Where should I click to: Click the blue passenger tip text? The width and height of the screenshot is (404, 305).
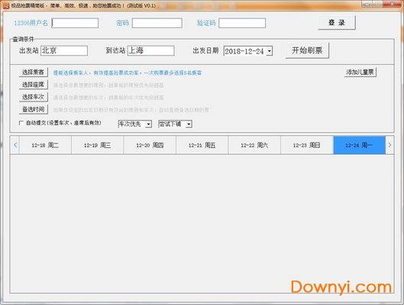tap(128, 72)
